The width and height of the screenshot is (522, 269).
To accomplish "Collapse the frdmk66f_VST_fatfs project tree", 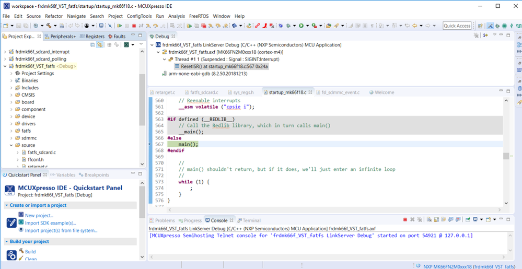I will tap(5, 66).
